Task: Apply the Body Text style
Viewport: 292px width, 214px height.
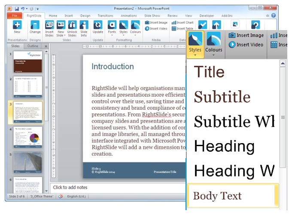Action: (x=233, y=196)
